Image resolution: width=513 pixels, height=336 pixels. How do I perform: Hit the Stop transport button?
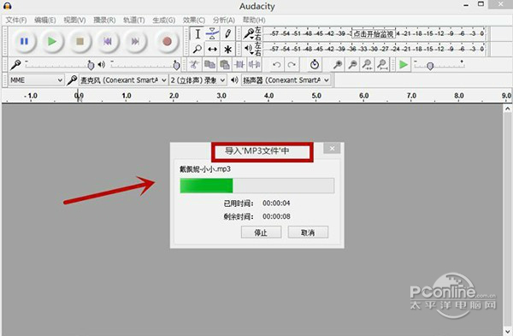[80, 42]
